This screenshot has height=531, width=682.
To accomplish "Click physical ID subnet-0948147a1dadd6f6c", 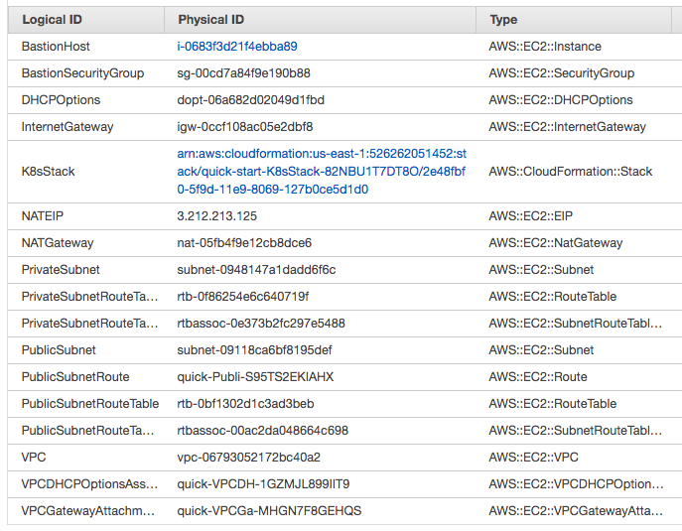I will point(256,270).
